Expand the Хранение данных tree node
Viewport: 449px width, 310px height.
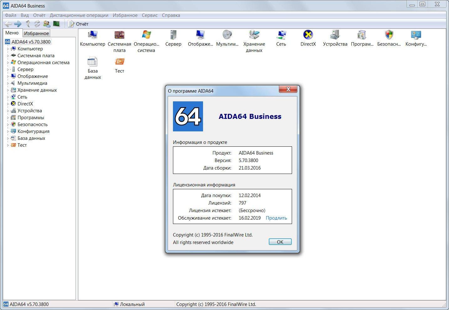(8, 90)
